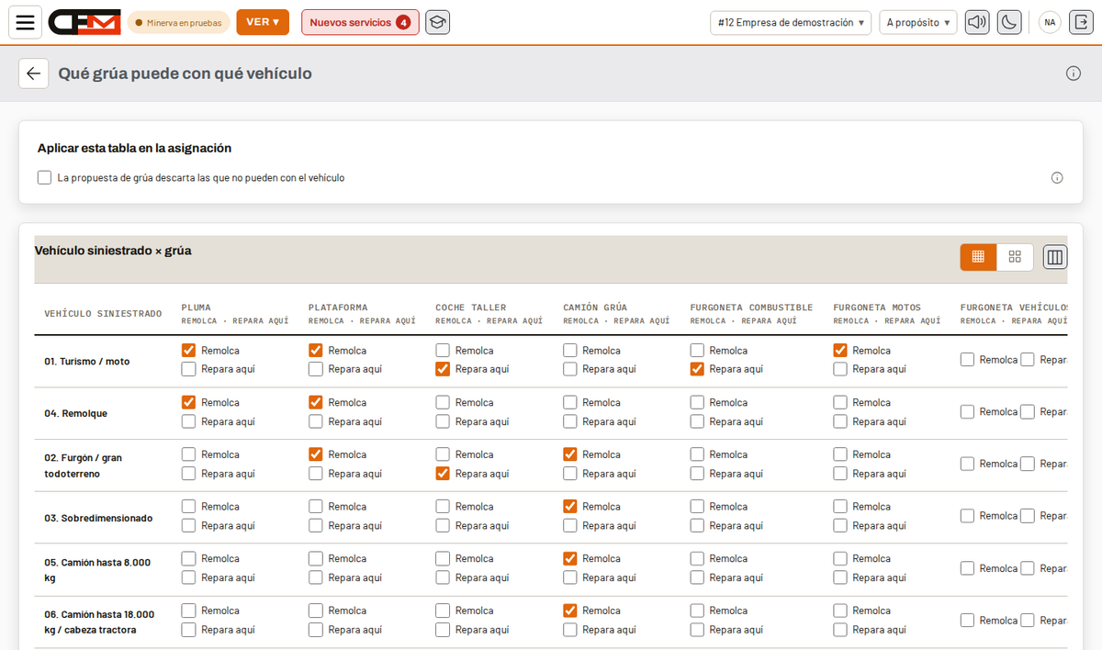Check Camión Grúa Remolca for Remolque
Screen dimensions: 1102x650
pyautogui.click(x=569, y=402)
